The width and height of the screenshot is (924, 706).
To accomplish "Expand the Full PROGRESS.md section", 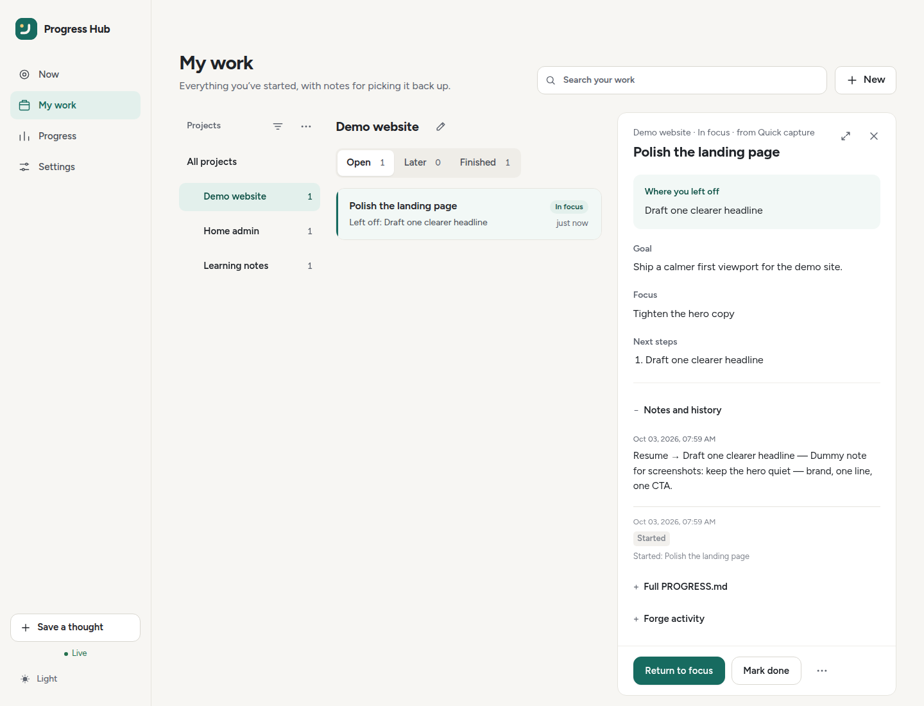I will coord(681,587).
